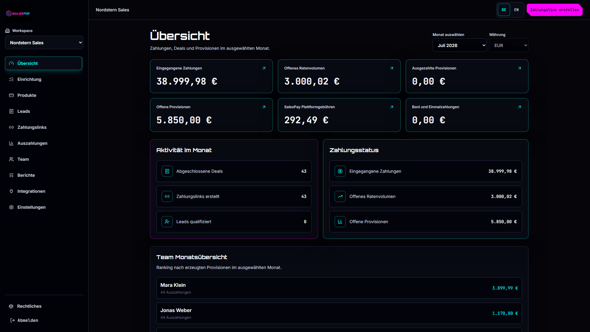This screenshot has width=590, height=332.
Task: Open the Integrationen page link
Action: pyautogui.click(x=44, y=191)
